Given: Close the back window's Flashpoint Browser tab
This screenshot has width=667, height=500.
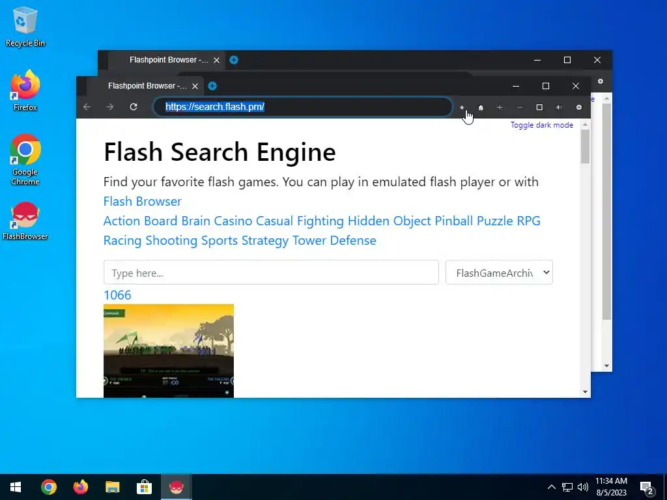Looking at the screenshot, I should click(x=216, y=60).
